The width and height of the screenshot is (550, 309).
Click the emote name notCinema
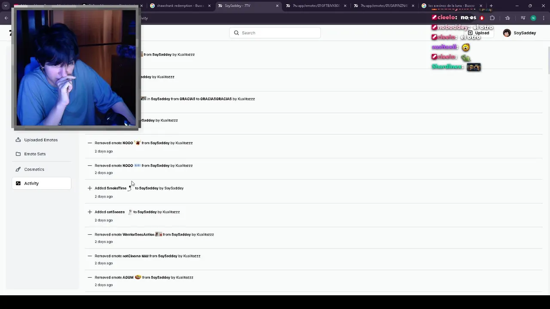pyautogui.click(x=131, y=256)
